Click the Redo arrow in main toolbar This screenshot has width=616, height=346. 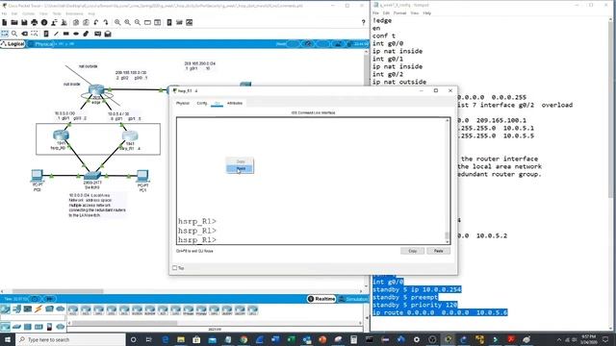pyautogui.click(x=106, y=23)
